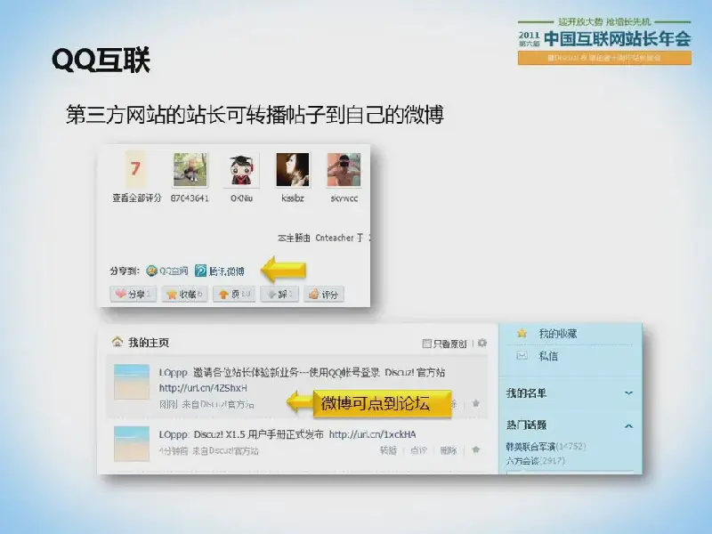Viewport: 712px width, 534px height.
Task: Click 来自Discuz!官方站 in the 4分钟前 post
Action: 225,451
